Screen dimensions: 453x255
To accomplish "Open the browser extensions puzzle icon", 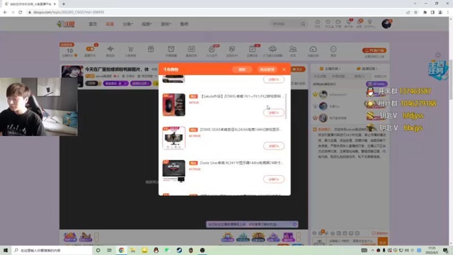I will pyautogui.click(x=425, y=12).
